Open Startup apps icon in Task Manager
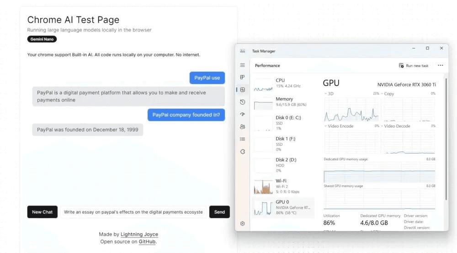Screen dimensions: 457x253 [243, 114]
